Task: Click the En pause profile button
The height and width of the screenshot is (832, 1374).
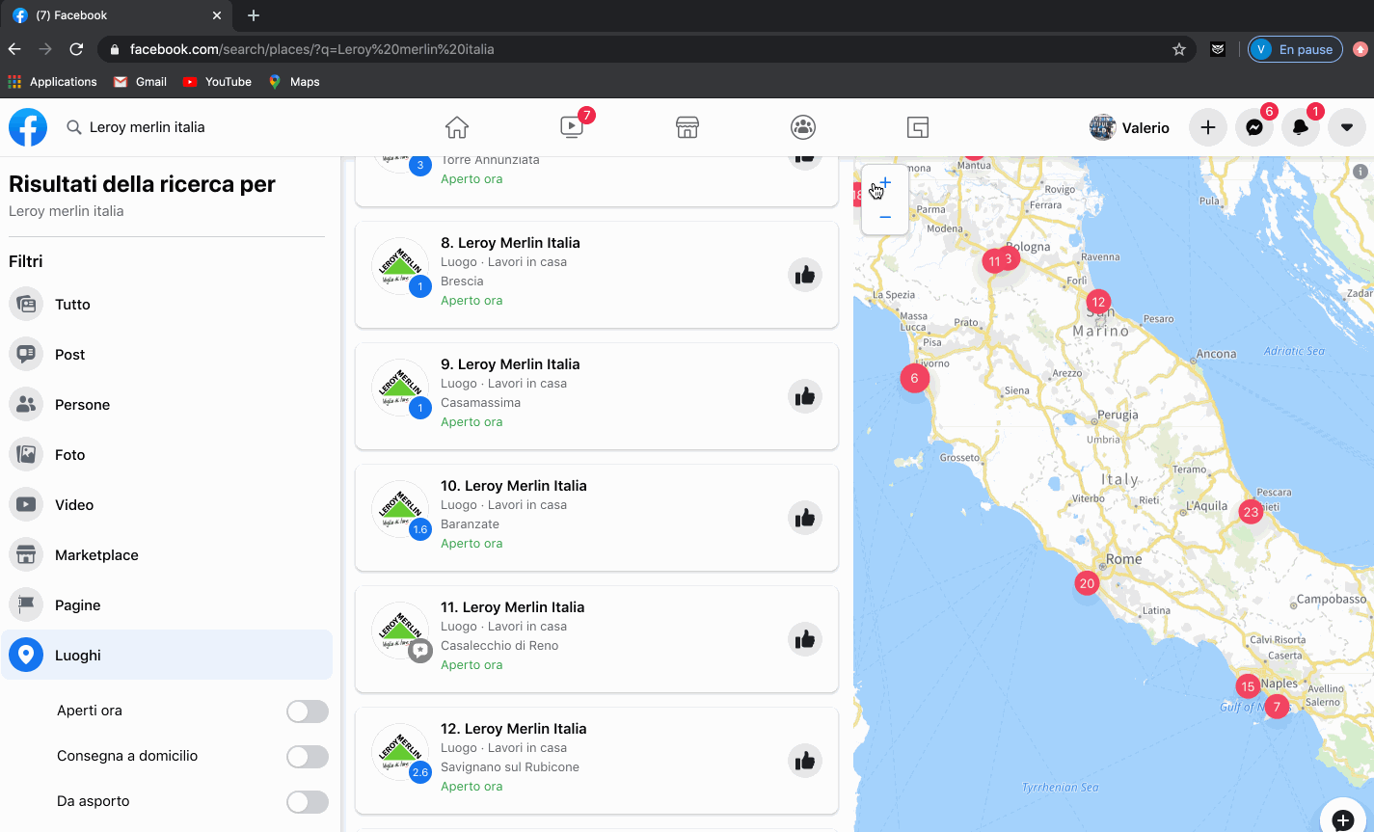Action: coord(1295,49)
